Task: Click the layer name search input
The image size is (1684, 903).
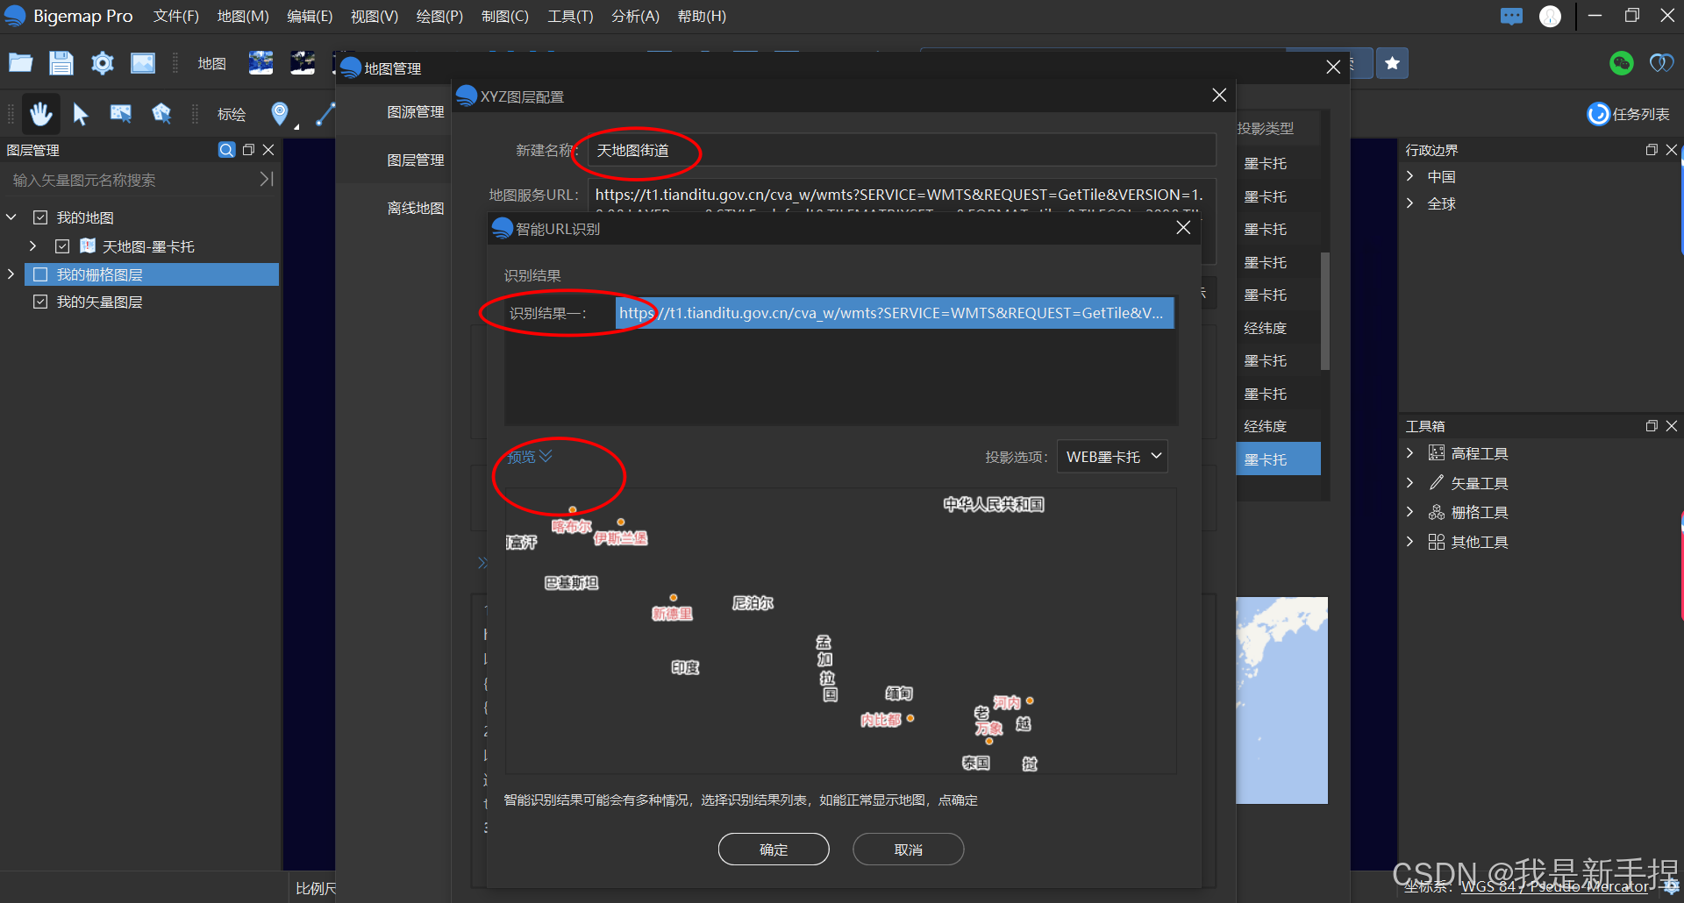Action: coord(132,179)
